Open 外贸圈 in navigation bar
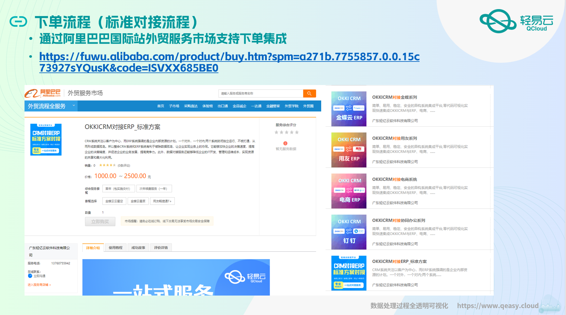The height and width of the screenshot is (315, 566). [x=308, y=106]
